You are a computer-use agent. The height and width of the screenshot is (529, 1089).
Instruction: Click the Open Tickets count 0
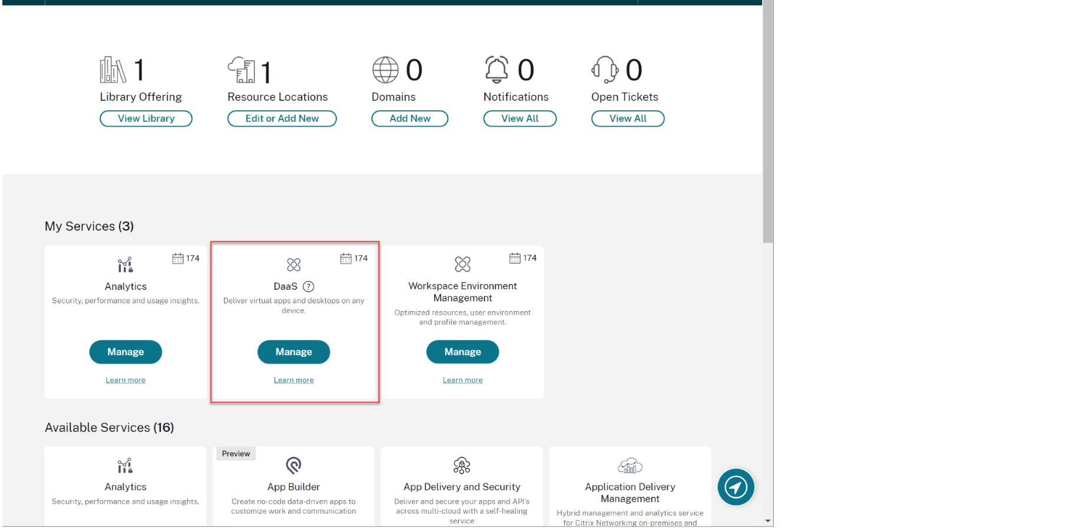pyautogui.click(x=634, y=70)
